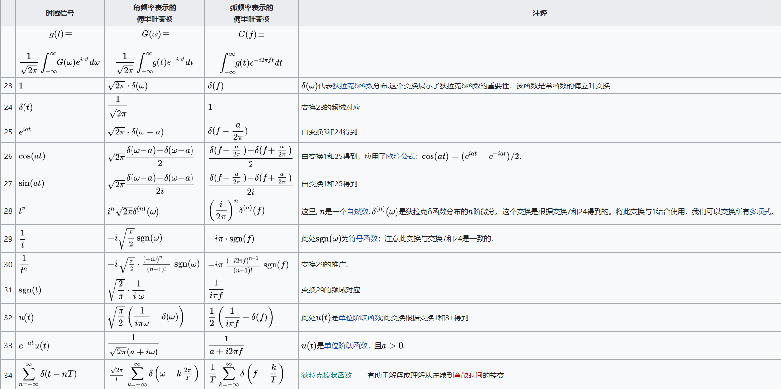Click the note 由变换3和24得到
Screen dimensions: 781x389
coord(330,132)
